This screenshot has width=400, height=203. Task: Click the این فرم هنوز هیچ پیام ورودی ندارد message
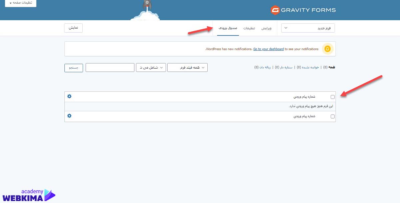click(311, 106)
